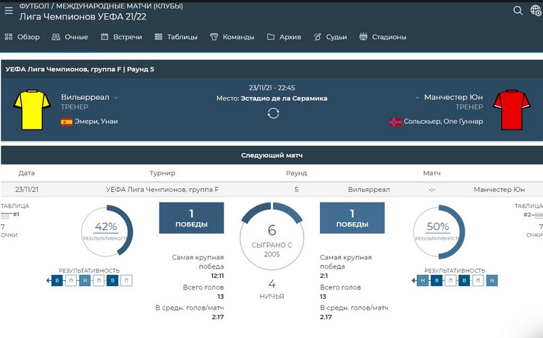Viewport: 543px width, 338px height.
Task: Click the Дата column header
Action: [27, 173]
